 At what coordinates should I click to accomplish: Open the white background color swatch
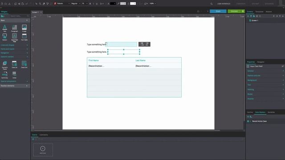133,4
